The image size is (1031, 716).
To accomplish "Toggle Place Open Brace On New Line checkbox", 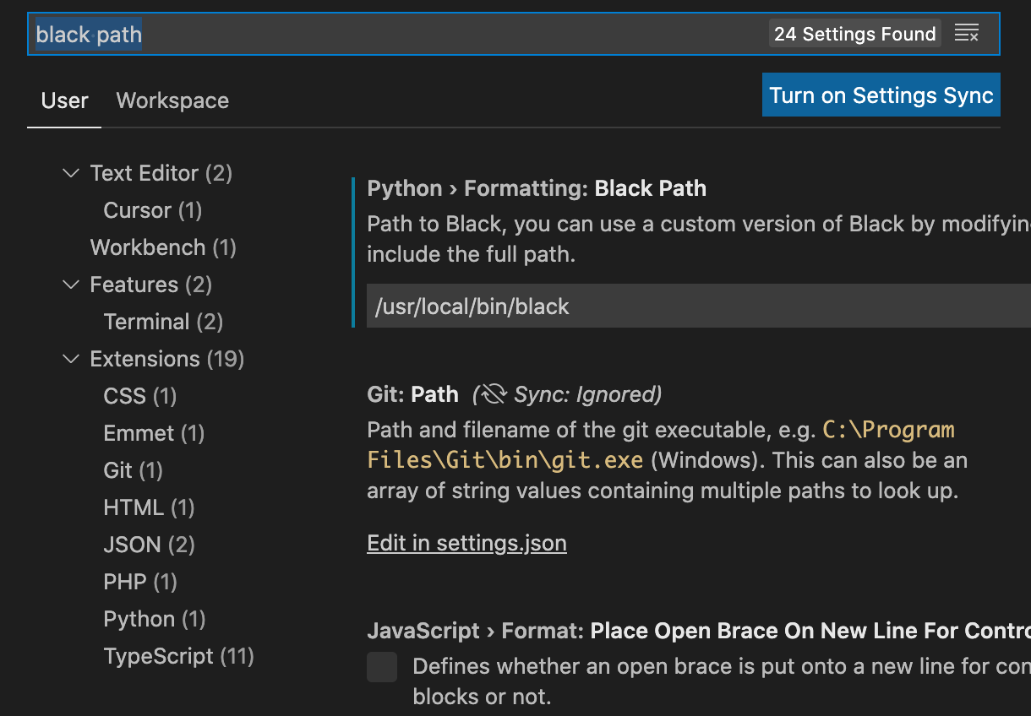I will [382, 667].
